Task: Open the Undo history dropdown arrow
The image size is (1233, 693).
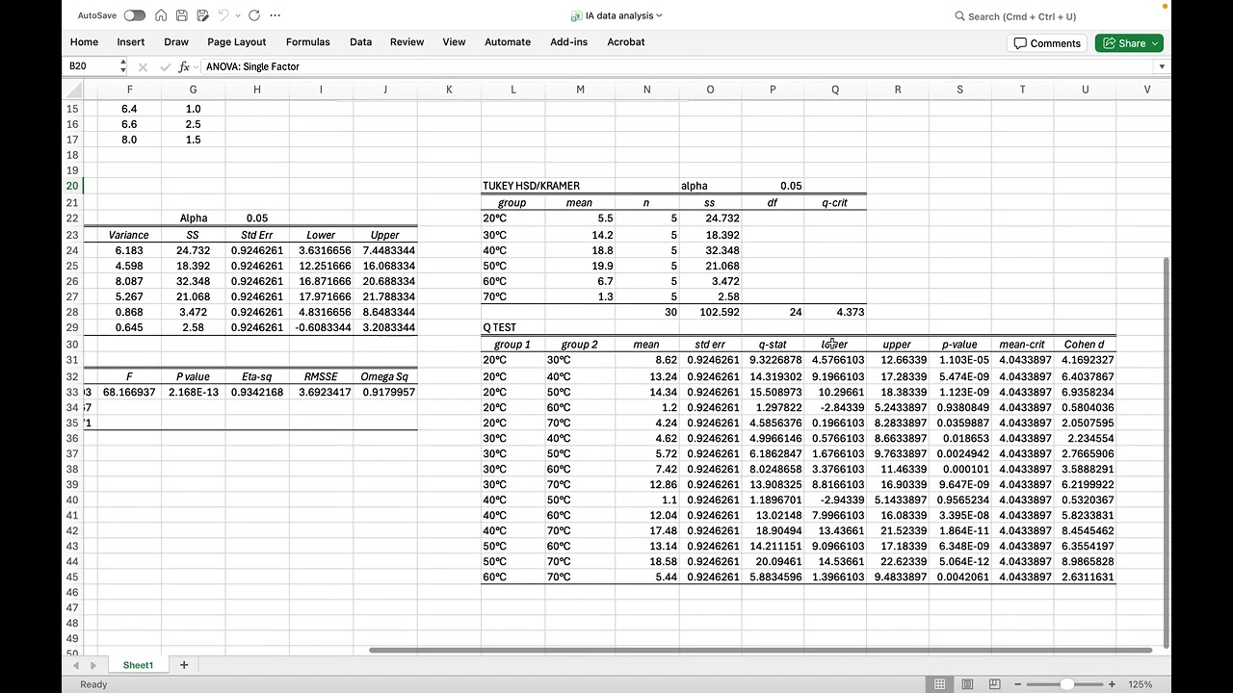Action: (237, 15)
